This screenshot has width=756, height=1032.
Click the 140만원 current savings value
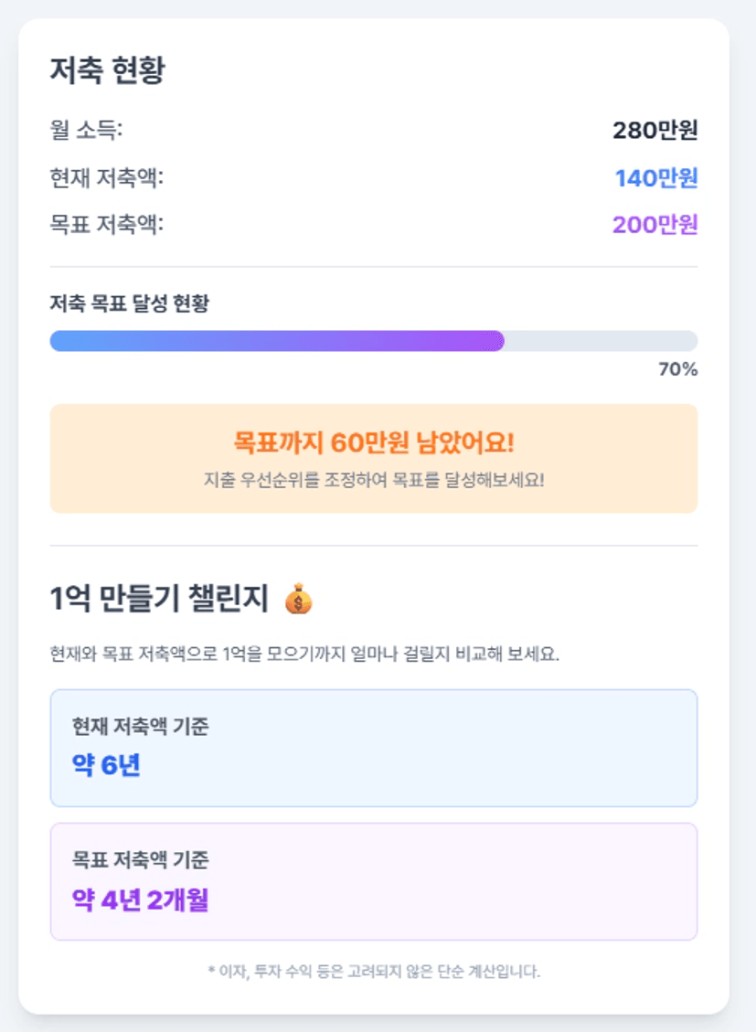click(x=656, y=177)
